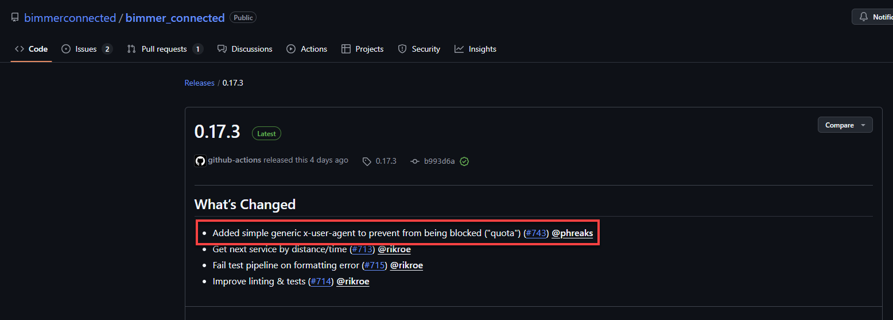View the Insights tab
The image size is (893, 320).
(x=476, y=49)
